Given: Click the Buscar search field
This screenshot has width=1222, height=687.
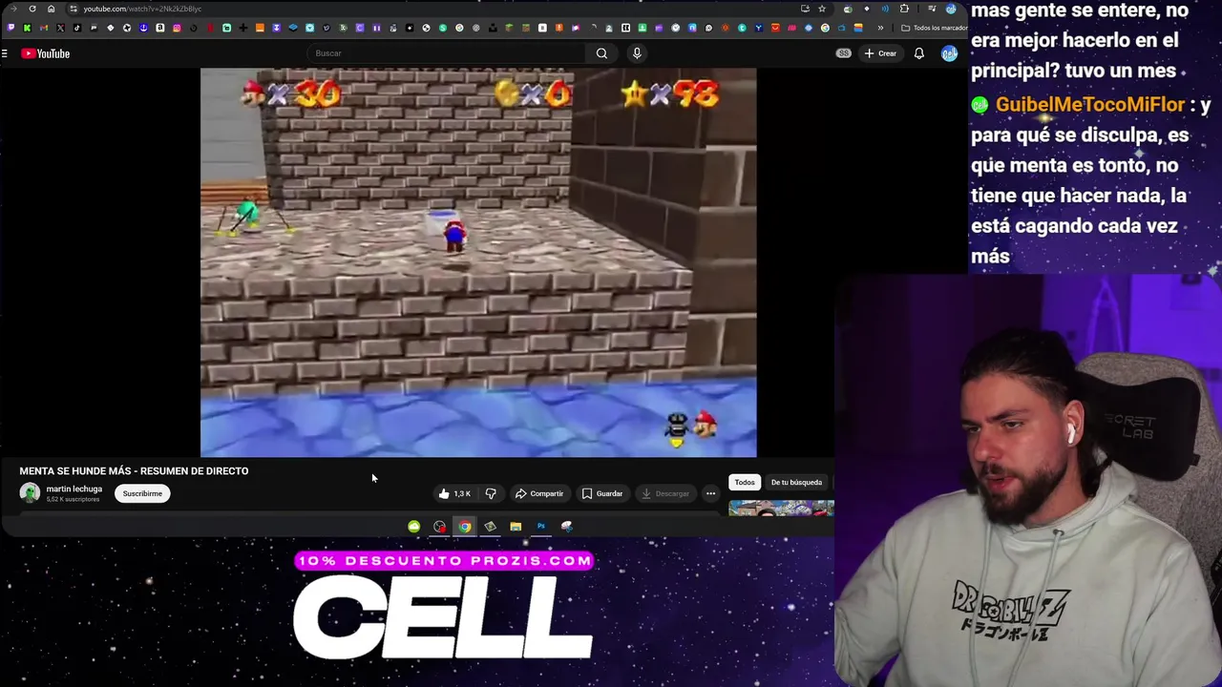Looking at the screenshot, I should [447, 53].
